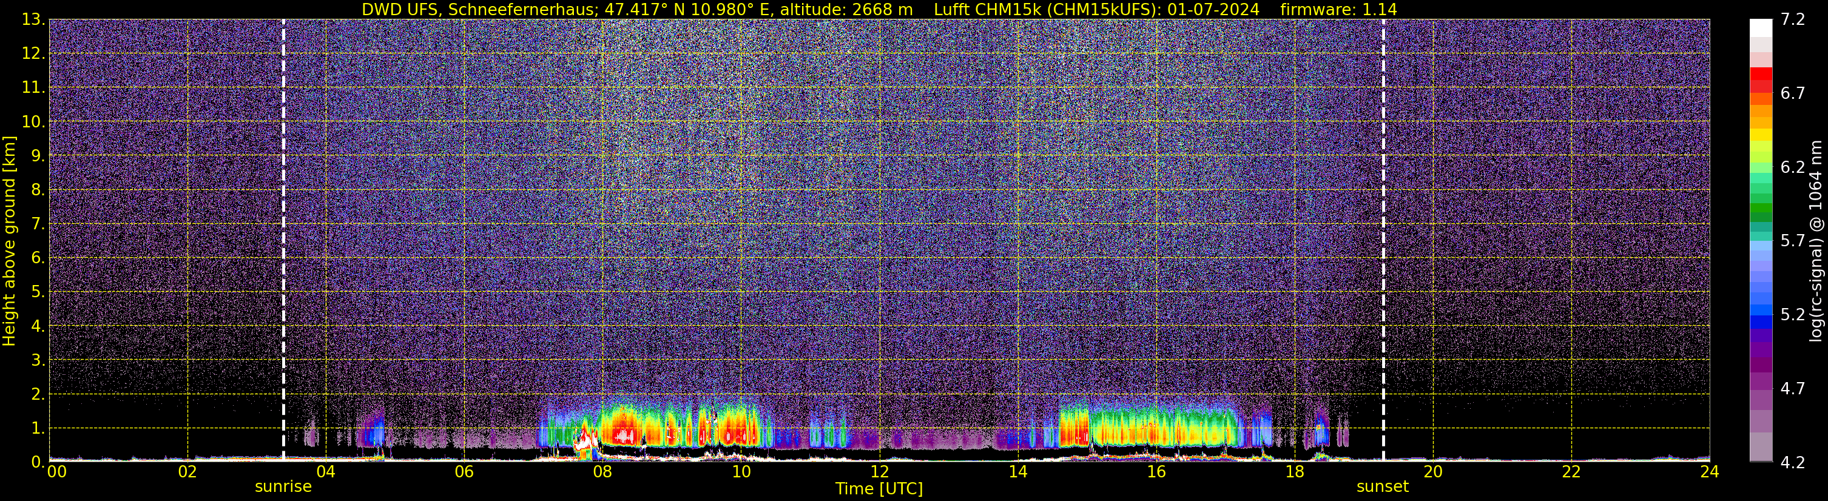Click height axis tick label '9.'
Image resolution: width=1828 pixels, height=501 pixels.
37,155
